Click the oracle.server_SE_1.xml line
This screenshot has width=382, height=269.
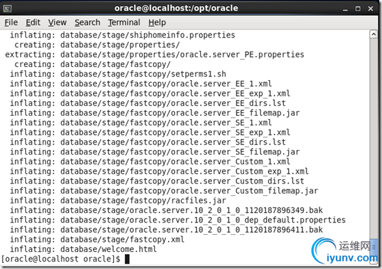coord(141,123)
